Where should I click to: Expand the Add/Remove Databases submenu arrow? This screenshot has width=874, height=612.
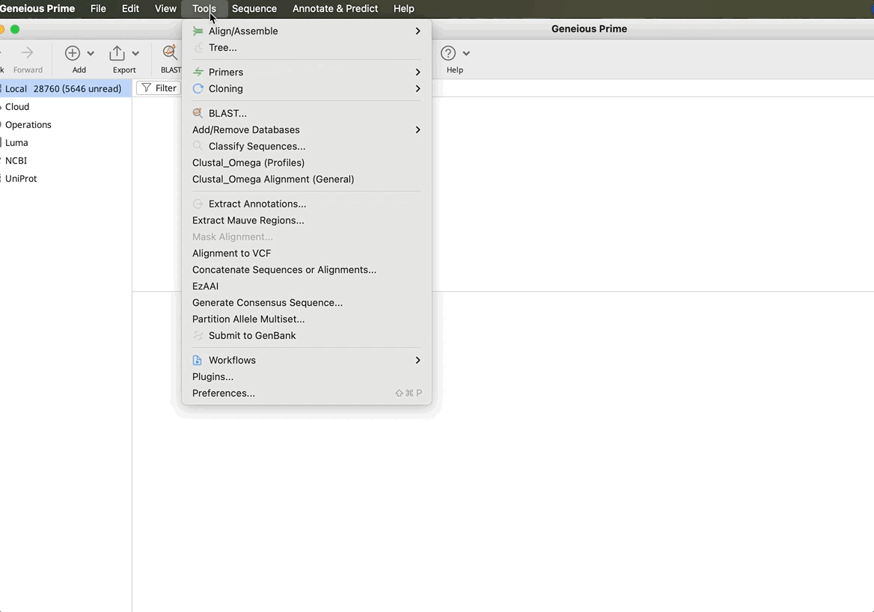pyautogui.click(x=418, y=130)
